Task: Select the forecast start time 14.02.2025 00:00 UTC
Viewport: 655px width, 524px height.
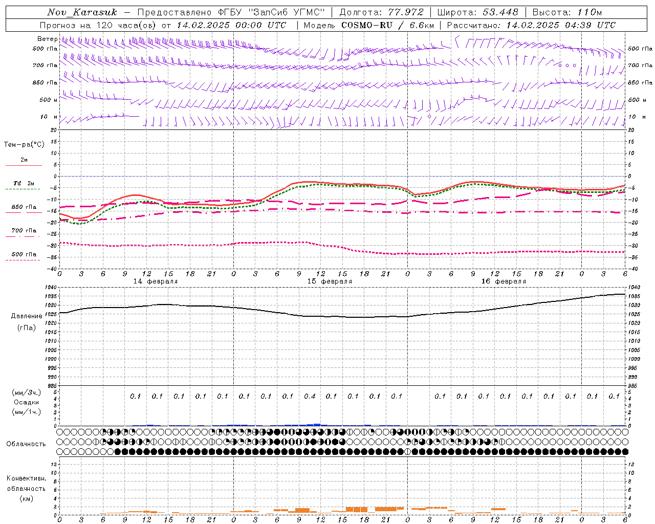Action: click(231, 25)
